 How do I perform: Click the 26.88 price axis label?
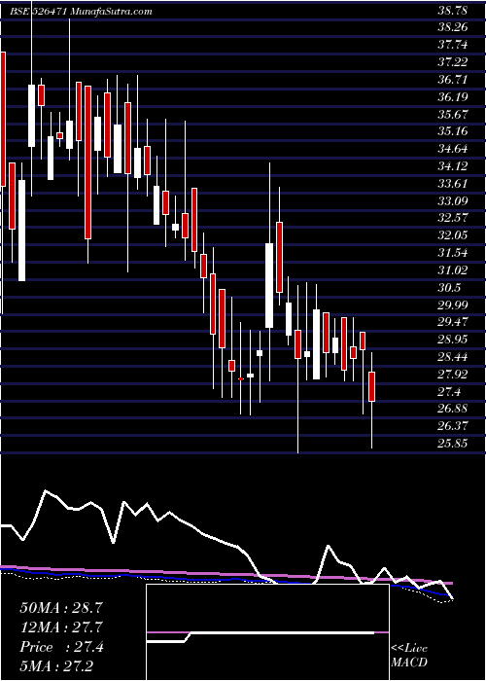coord(452,410)
